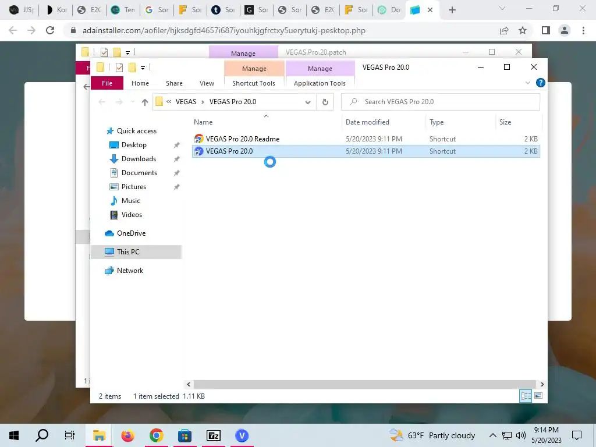Viewport: 596px width, 447px height.
Task: Open the View ribbon tab
Action: point(207,83)
